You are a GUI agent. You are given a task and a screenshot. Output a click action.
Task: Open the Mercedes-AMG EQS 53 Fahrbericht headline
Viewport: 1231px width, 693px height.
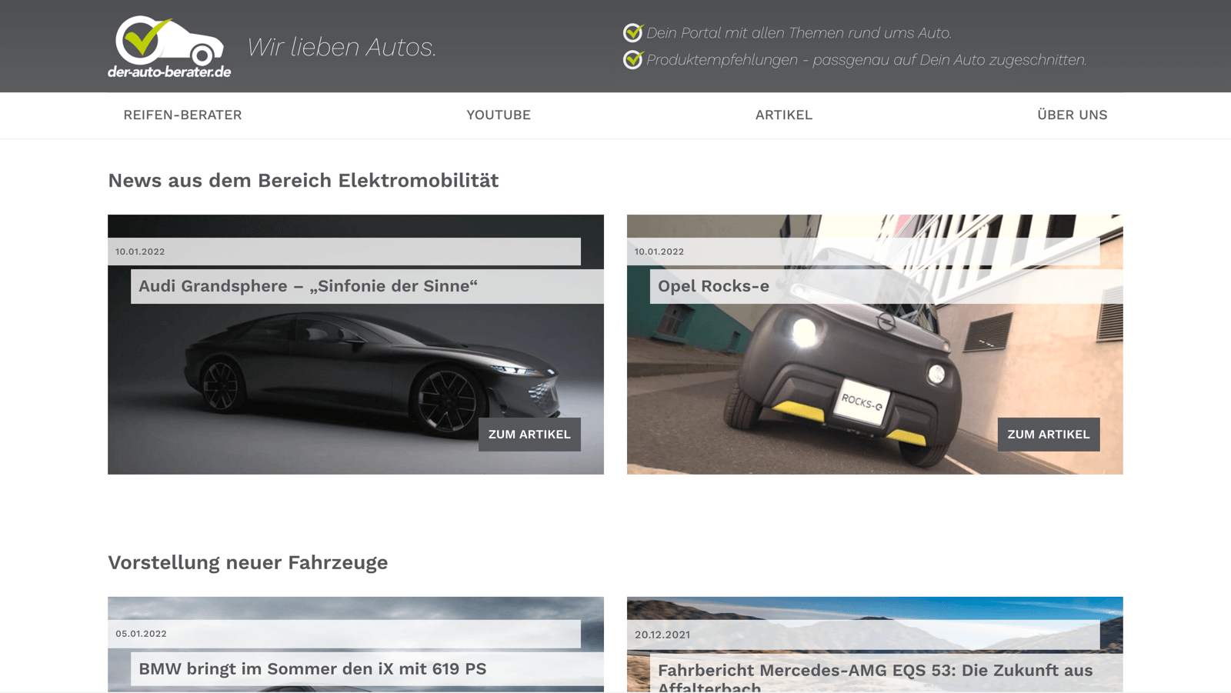pos(875,671)
